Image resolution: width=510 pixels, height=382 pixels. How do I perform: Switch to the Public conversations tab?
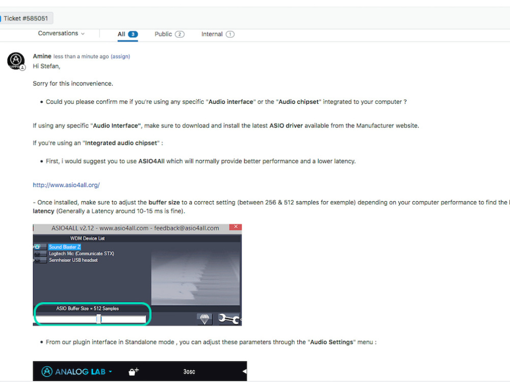[169, 34]
